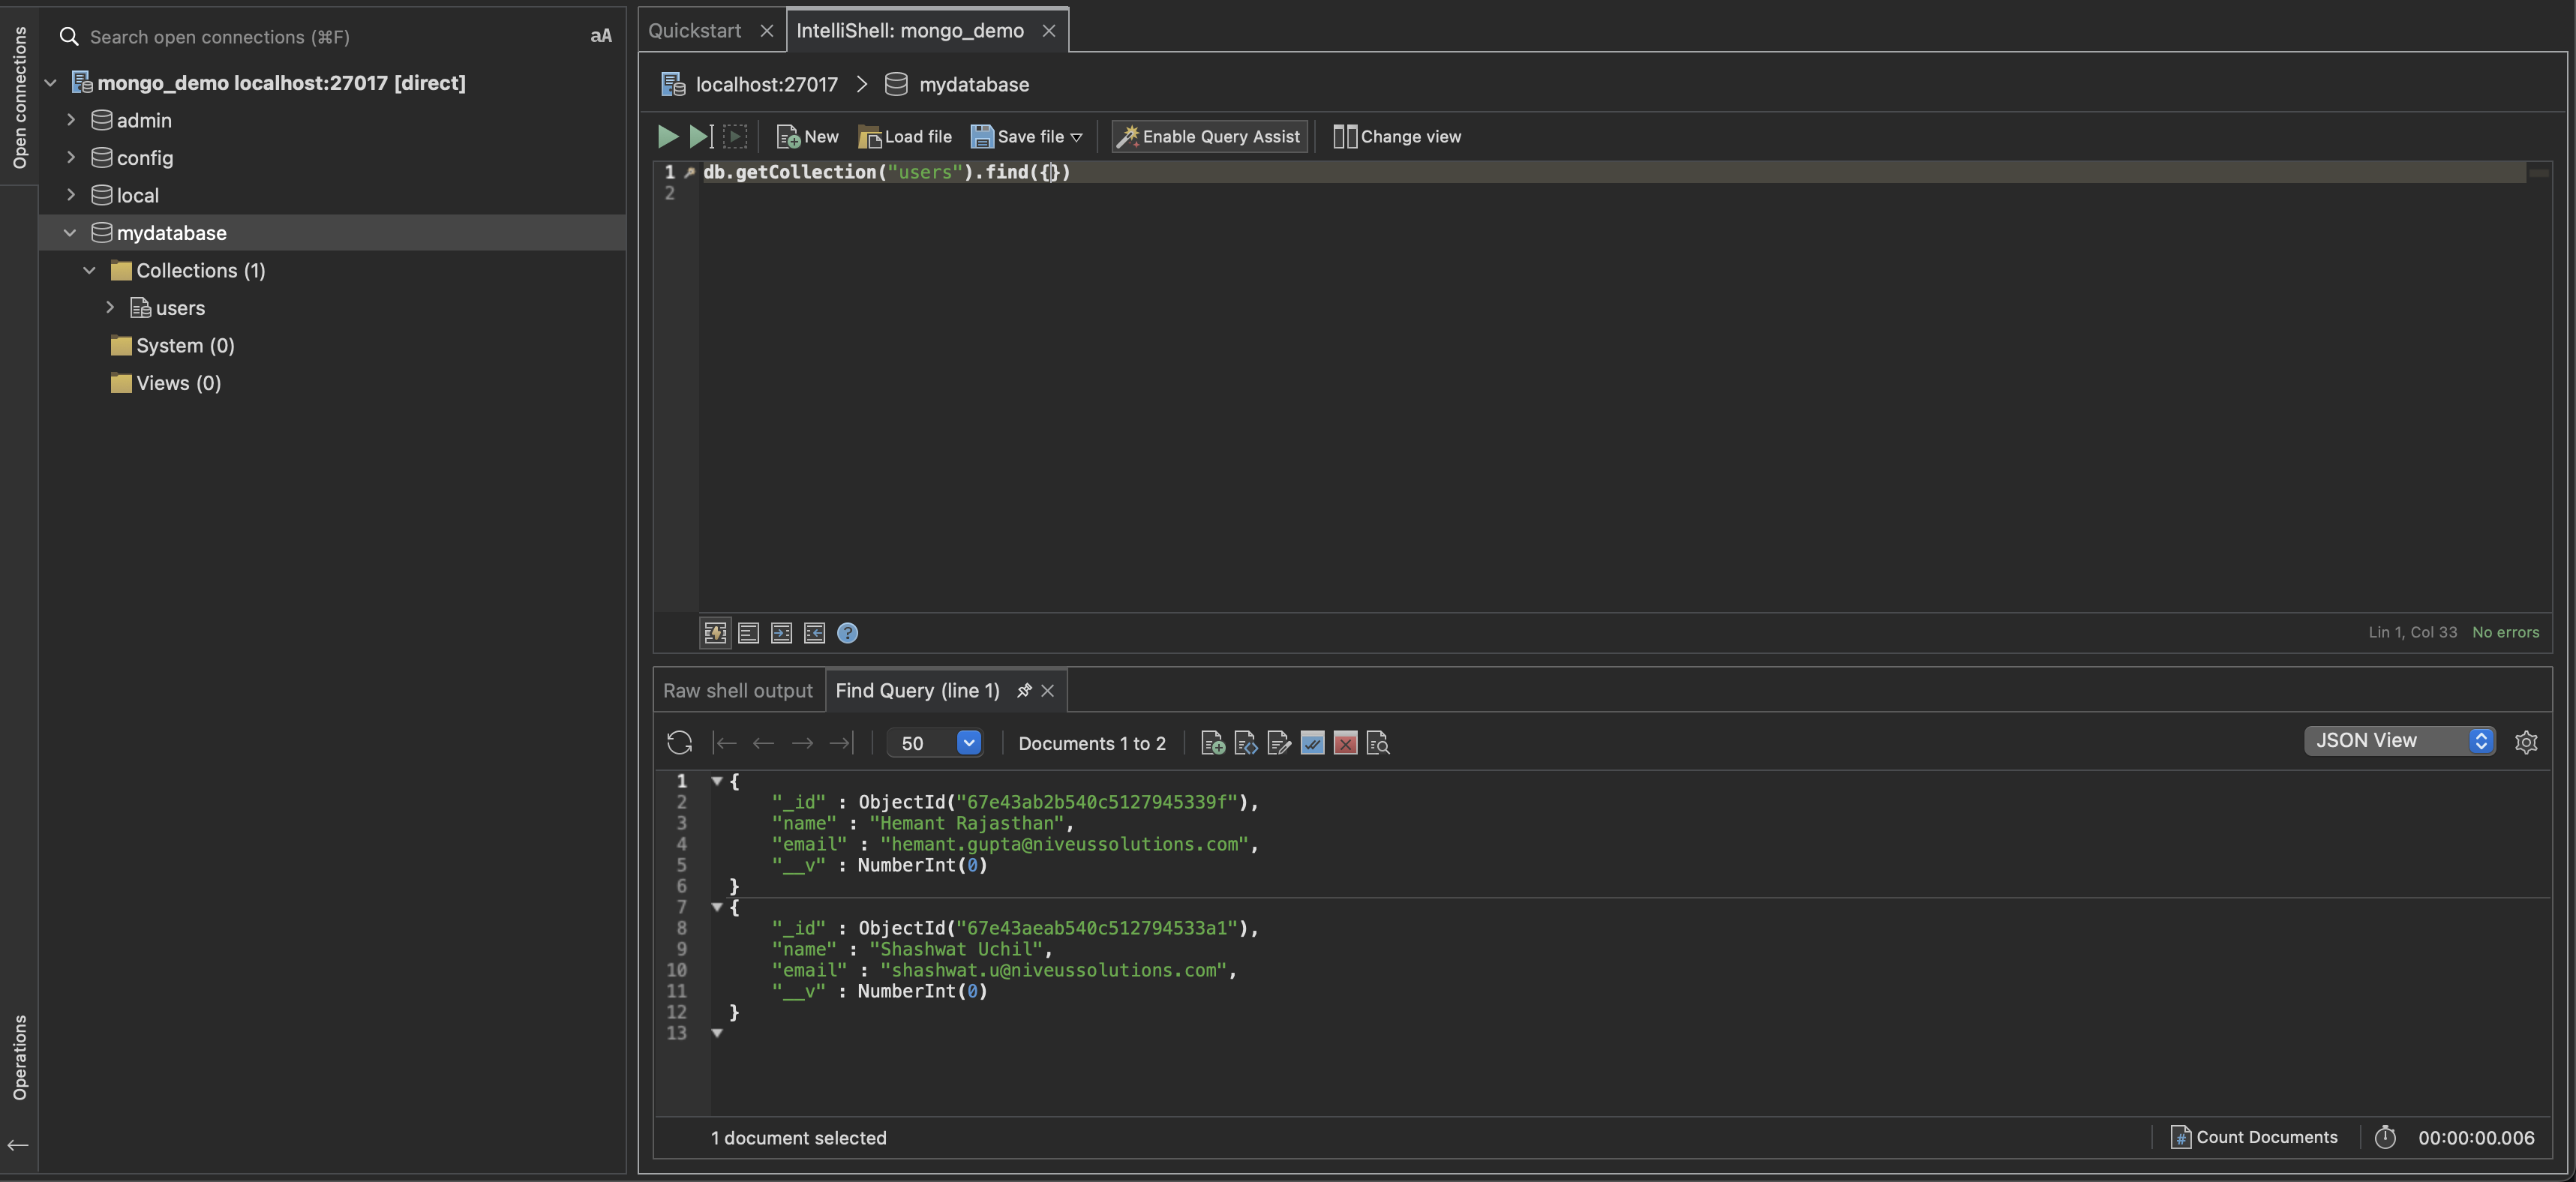Enable Query Assist
Screen dimensions: 2576x1182
pyautogui.click(x=1209, y=137)
